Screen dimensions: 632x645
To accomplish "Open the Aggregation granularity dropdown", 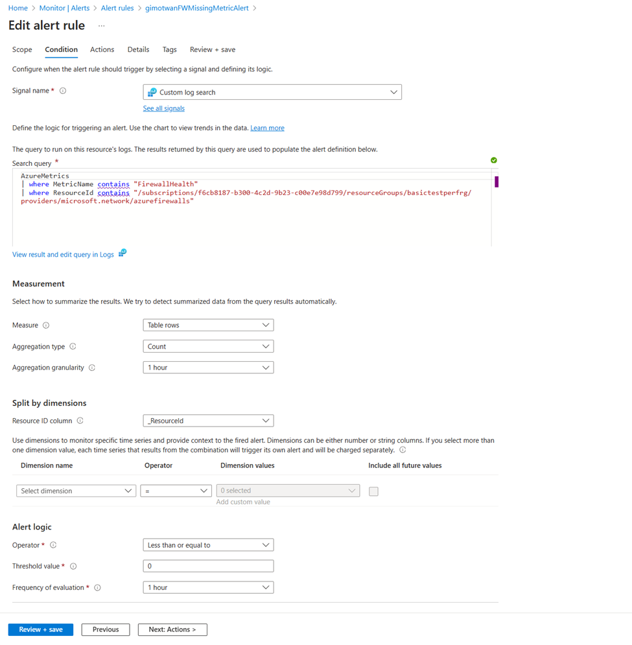I will click(x=208, y=368).
